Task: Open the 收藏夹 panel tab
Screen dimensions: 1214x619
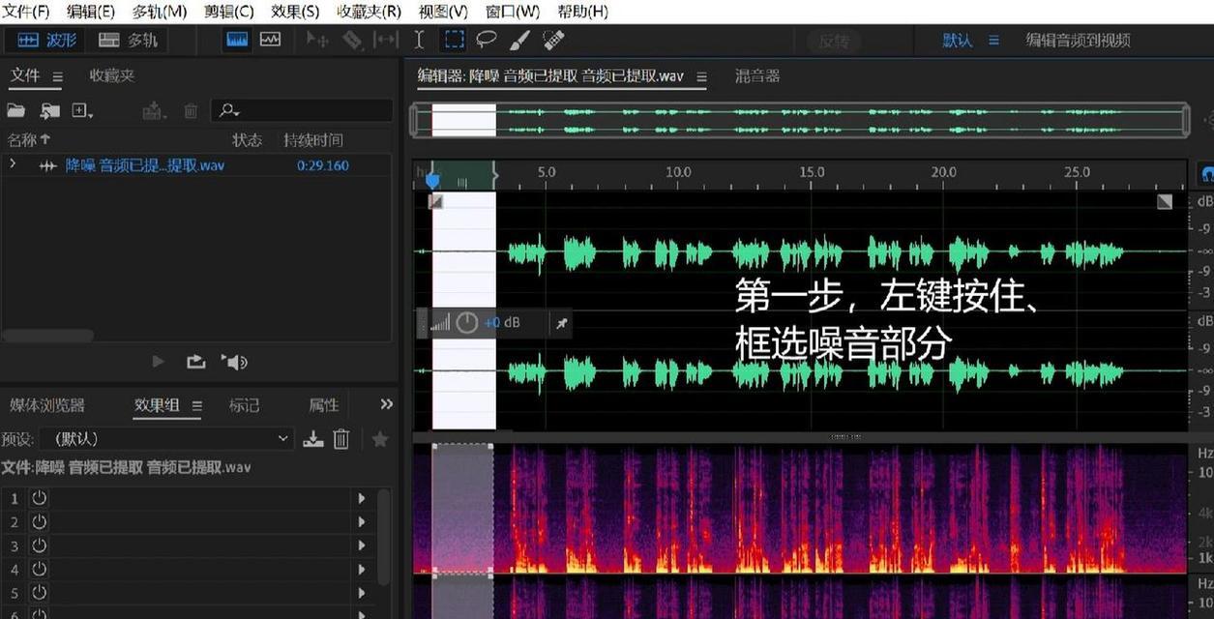Action: click(112, 75)
